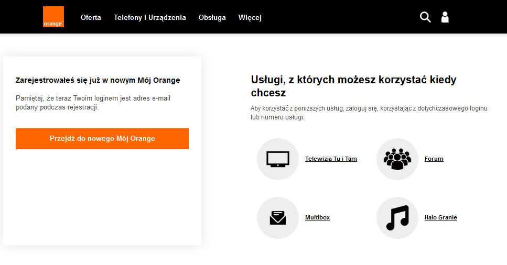Follow the Forum text link
Screen dimensions: 507x265
pyautogui.click(x=434, y=159)
